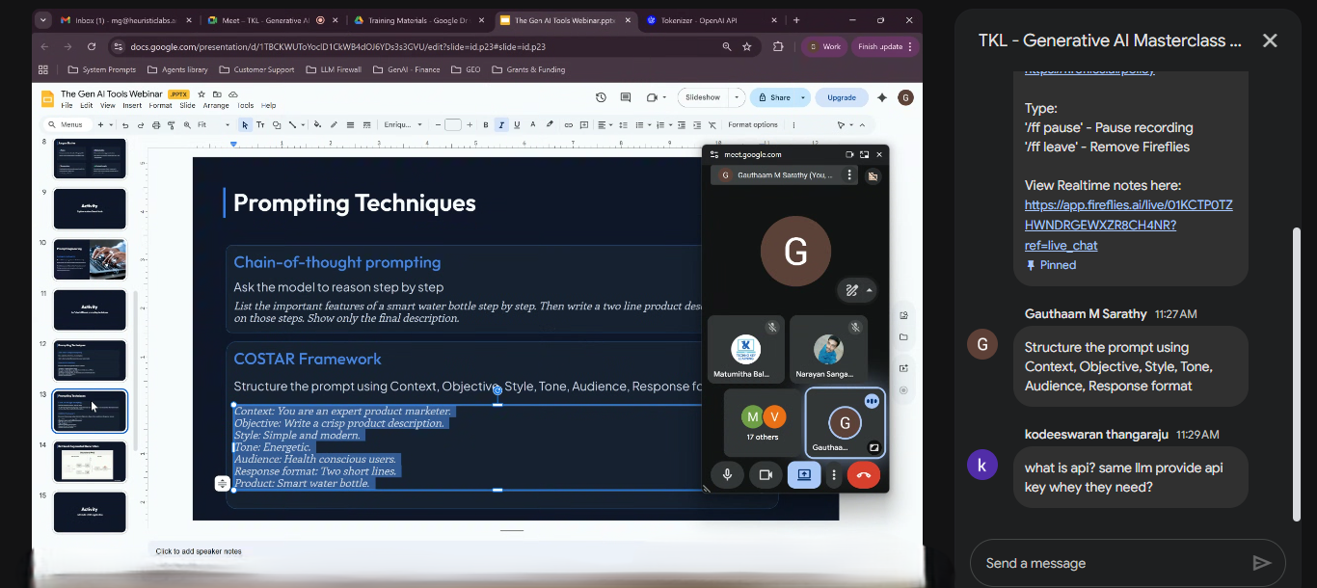
Task: Toggle italic formatting
Action: tap(501, 125)
